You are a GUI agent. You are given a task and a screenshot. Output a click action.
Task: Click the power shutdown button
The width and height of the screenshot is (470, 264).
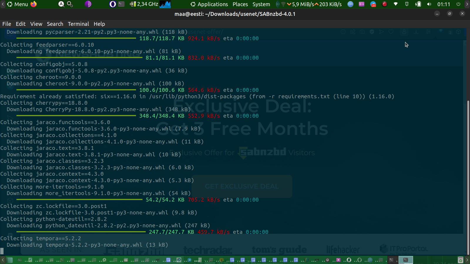(x=458, y=4)
